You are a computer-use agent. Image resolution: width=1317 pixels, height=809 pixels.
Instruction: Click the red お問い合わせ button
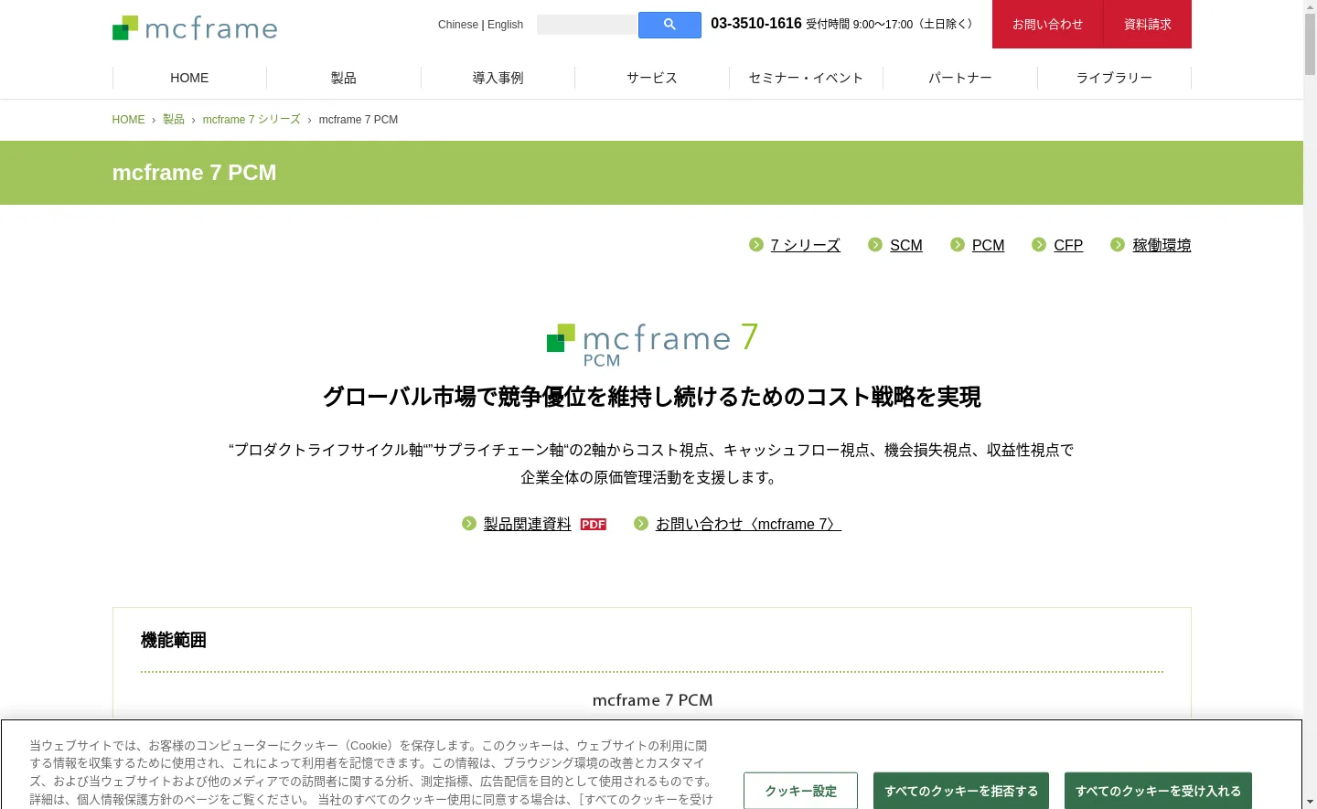coord(1048,24)
